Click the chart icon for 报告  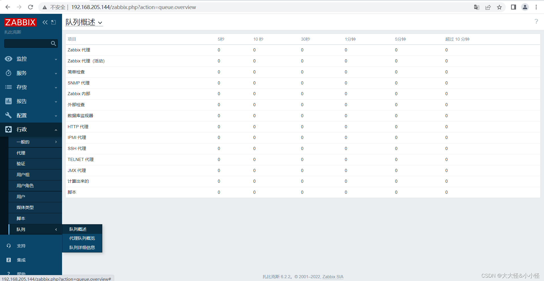(x=8, y=101)
